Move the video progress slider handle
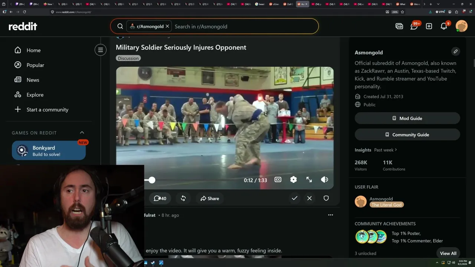Image resolution: width=475 pixels, height=267 pixels. [152, 180]
